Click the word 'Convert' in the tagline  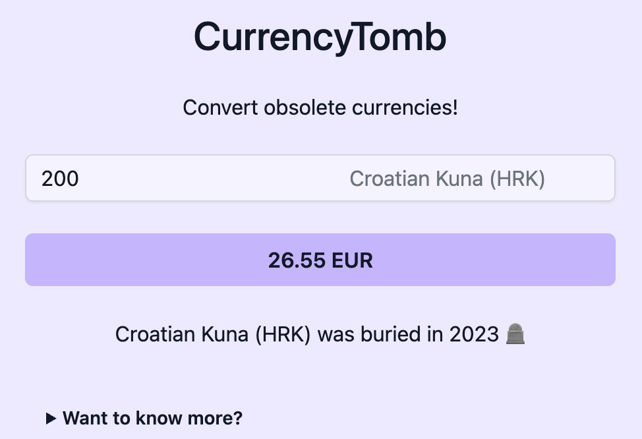[x=220, y=107]
